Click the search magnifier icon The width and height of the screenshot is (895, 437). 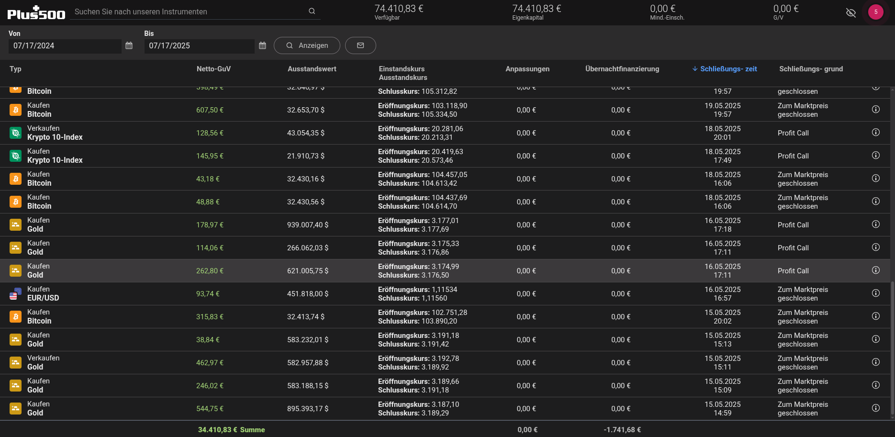312,11
